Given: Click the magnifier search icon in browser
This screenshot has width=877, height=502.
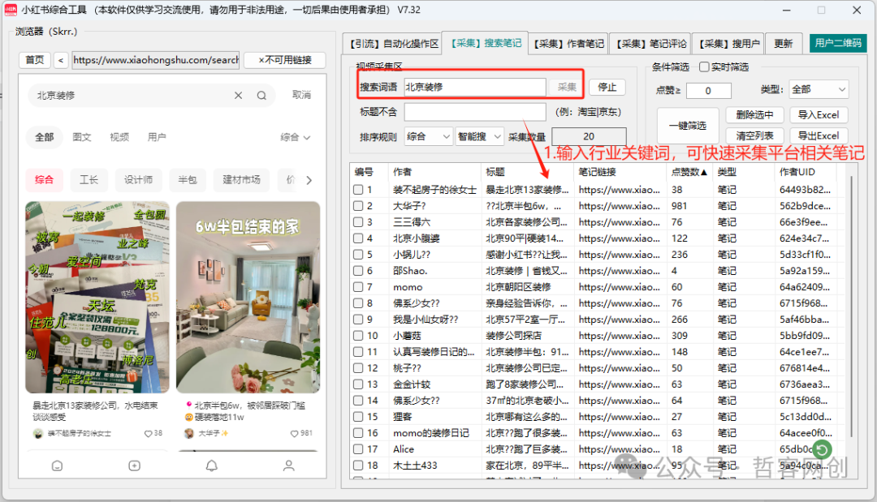Looking at the screenshot, I should pyautogui.click(x=261, y=96).
